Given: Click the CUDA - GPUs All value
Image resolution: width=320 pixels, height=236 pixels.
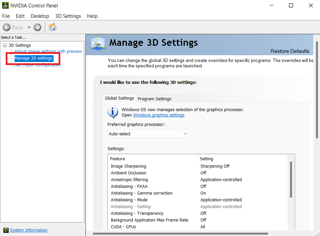Looking at the screenshot, I should [x=203, y=227].
